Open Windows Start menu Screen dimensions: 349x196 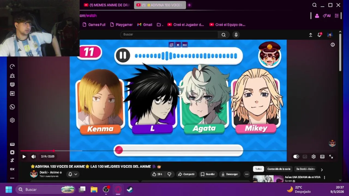point(9,189)
